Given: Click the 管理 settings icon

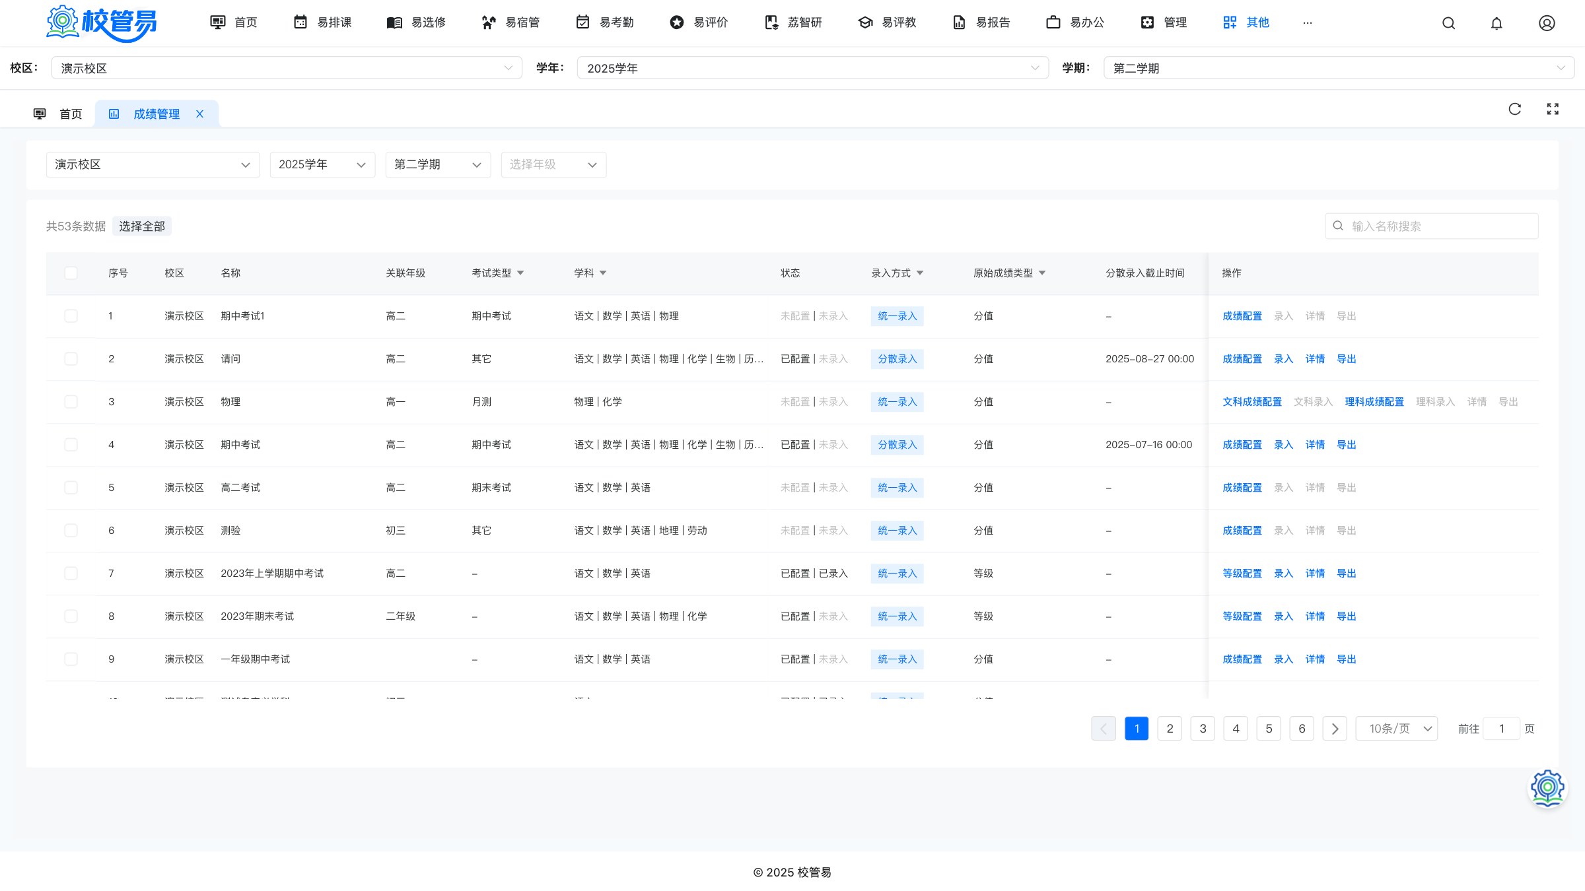Looking at the screenshot, I should pos(1148,22).
